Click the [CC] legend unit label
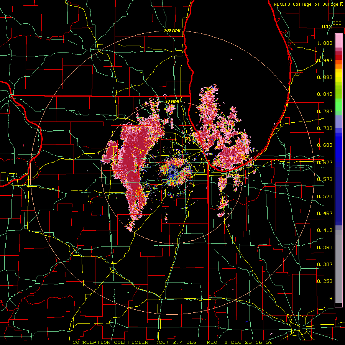Image resolution: width=345 pixels, height=345 pixels. tap(327, 26)
